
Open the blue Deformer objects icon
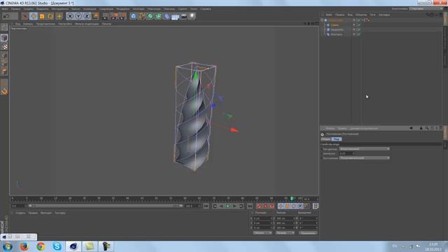[x=167, y=16]
